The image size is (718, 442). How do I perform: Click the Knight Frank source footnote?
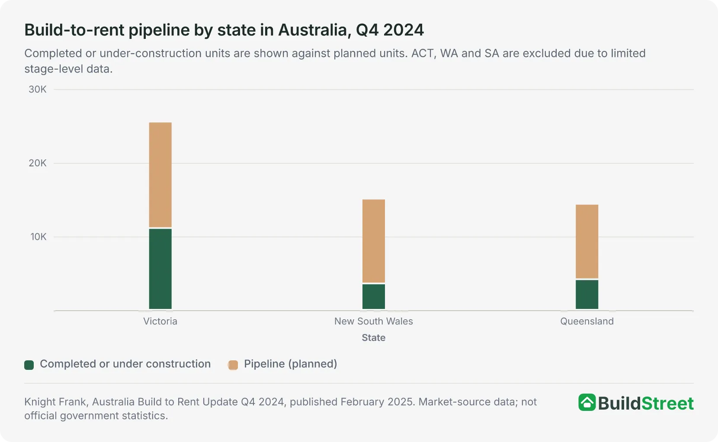coord(280,409)
